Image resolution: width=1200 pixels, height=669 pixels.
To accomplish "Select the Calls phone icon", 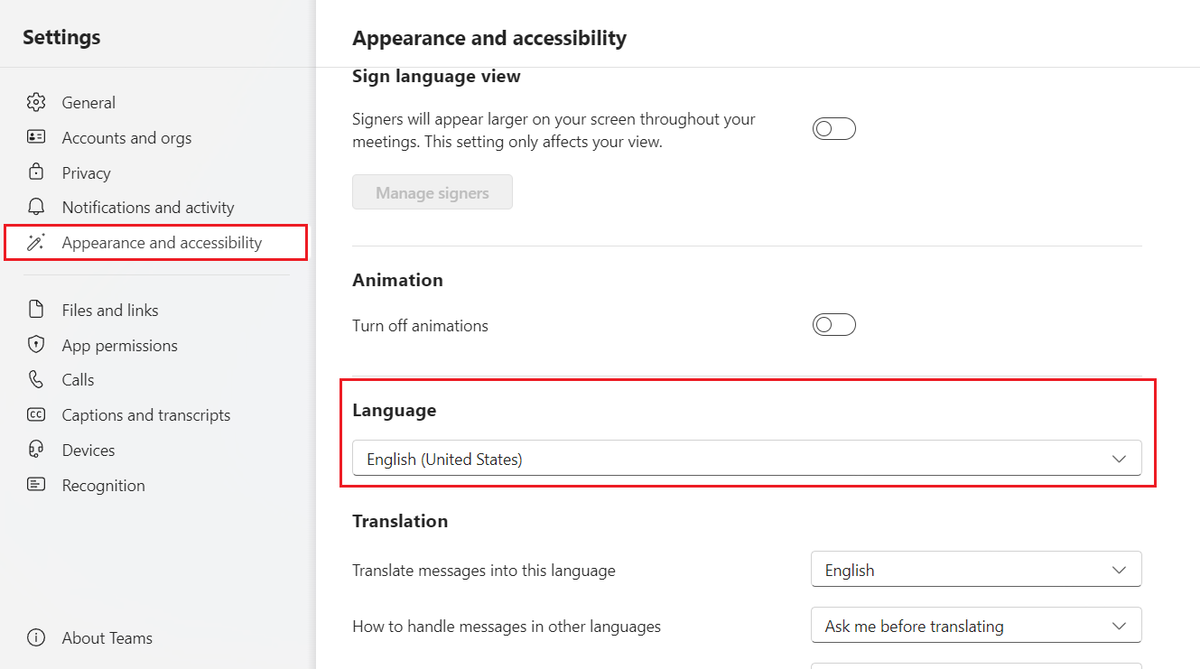I will 36,379.
